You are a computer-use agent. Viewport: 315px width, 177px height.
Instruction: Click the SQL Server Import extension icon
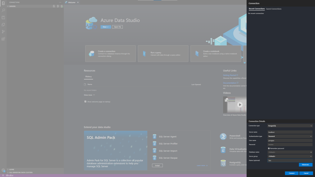154,151
